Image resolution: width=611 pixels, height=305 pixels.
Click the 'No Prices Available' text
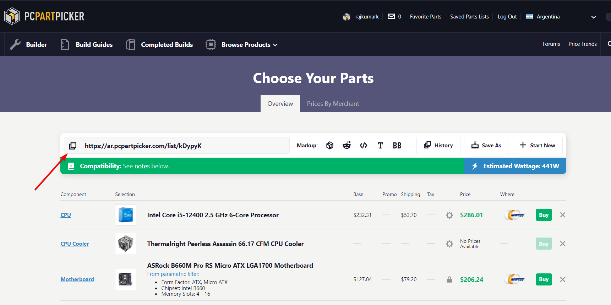(470, 244)
